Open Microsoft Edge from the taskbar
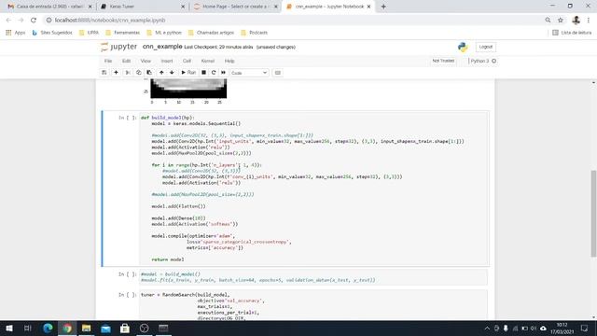This screenshot has height=336, width=597. click(48, 328)
